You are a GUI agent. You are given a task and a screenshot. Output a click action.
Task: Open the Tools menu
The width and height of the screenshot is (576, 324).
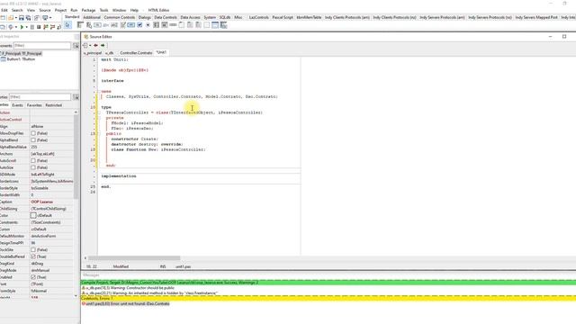coord(104,10)
